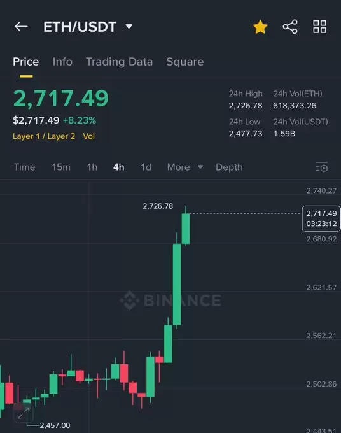Switch to the Time line chart
This screenshot has width=341, height=433.
click(x=24, y=167)
